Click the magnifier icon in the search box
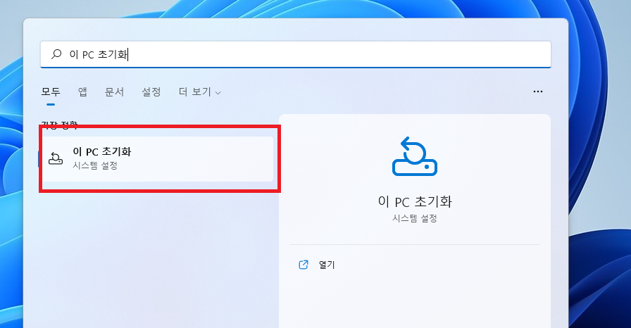This screenshot has width=631, height=328. [x=56, y=54]
